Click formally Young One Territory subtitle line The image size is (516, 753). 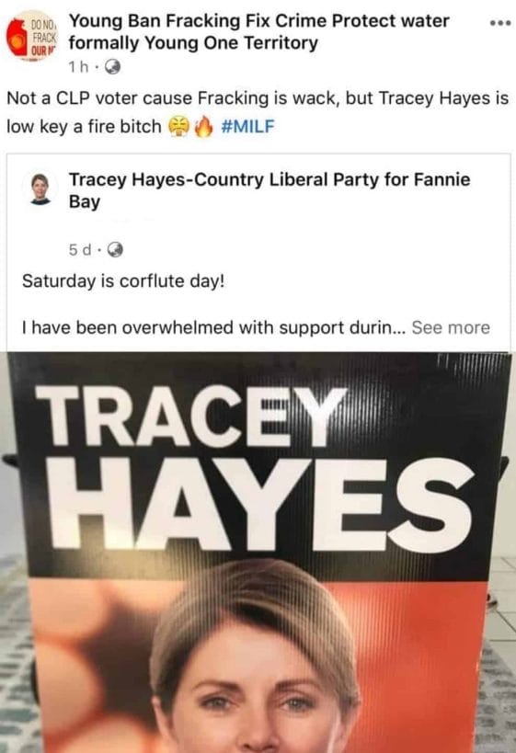tap(193, 43)
